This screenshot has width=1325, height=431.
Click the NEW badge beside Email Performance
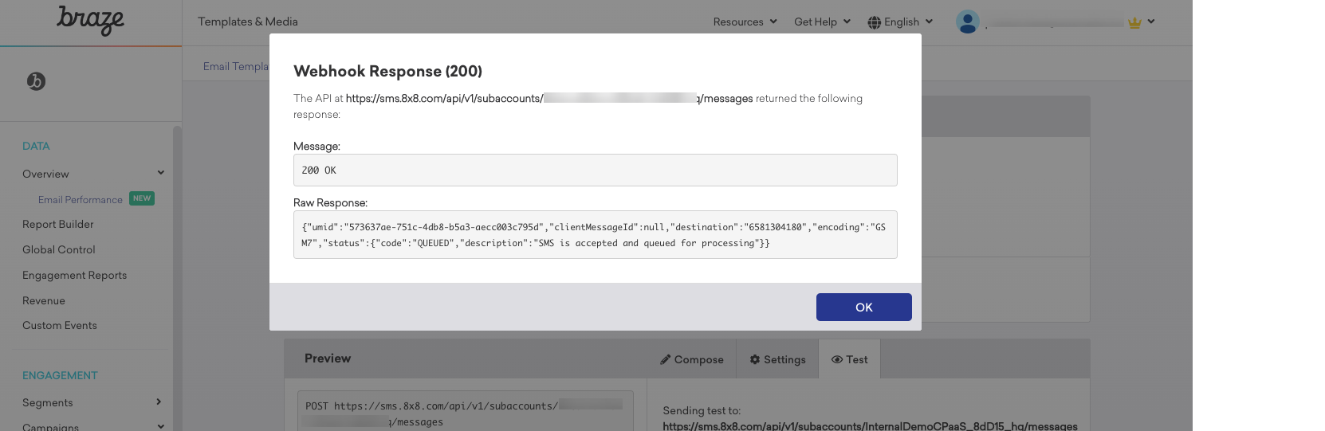(x=142, y=198)
